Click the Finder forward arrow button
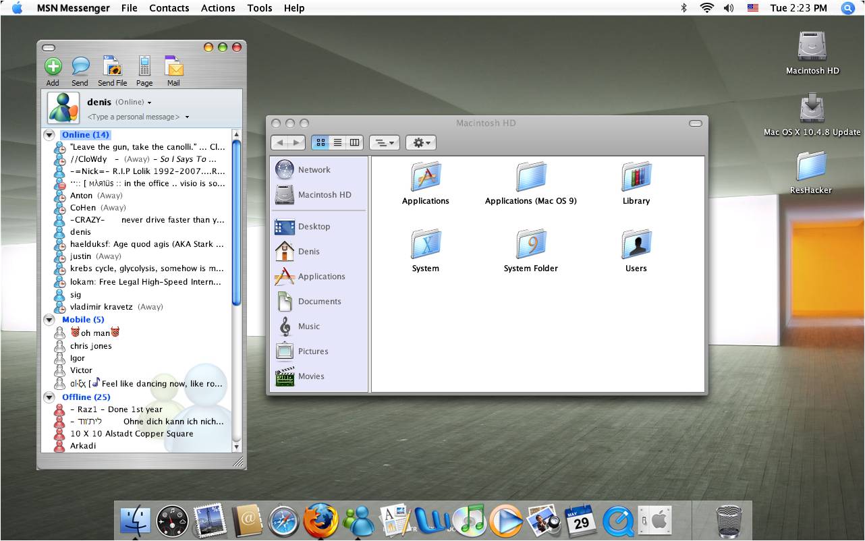Screen dimensions: 865x541 click(297, 142)
